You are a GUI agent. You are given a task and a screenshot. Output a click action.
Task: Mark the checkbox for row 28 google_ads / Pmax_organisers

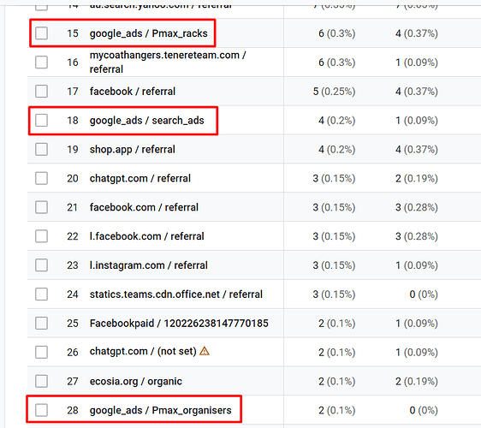tap(41, 410)
